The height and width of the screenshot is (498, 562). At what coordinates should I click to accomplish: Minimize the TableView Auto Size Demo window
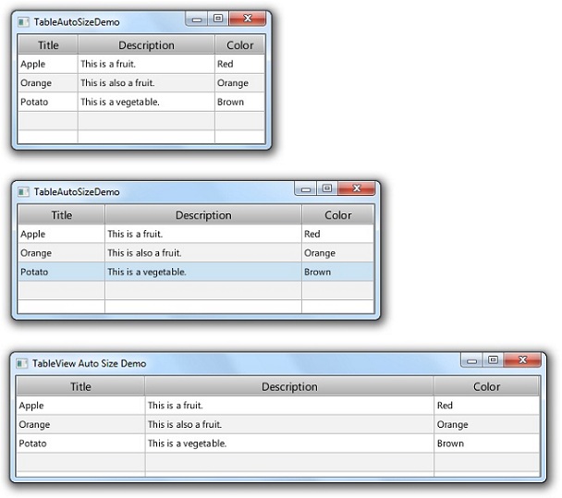[x=472, y=360]
